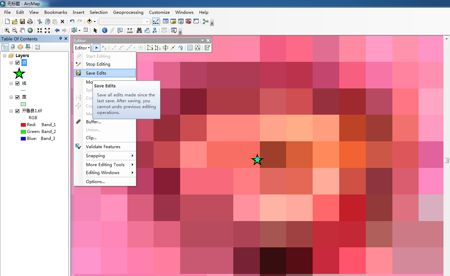Toggle visibility of 开鲁县1.tif layer
This screenshot has width=450, height=276.
pos(17,111)
